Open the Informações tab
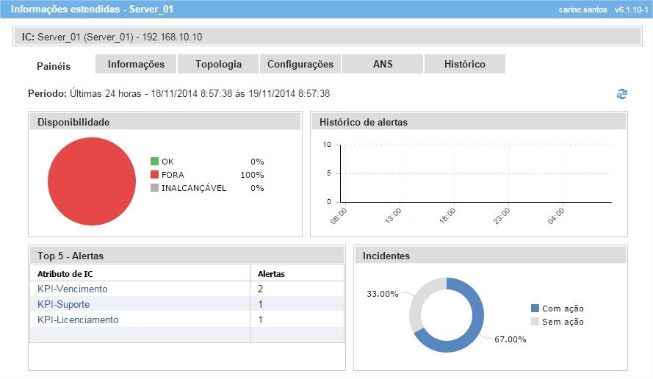Image resolution: width=653 pixels, height=379 pixels. (x=136, y=65)
